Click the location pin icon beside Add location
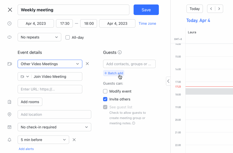The image size is (233, 153). click(x=9, y=114)
